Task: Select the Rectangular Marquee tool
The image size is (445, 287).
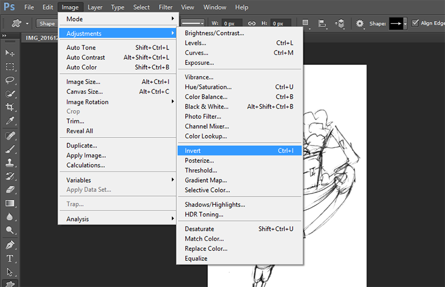Action: point(10,67)
